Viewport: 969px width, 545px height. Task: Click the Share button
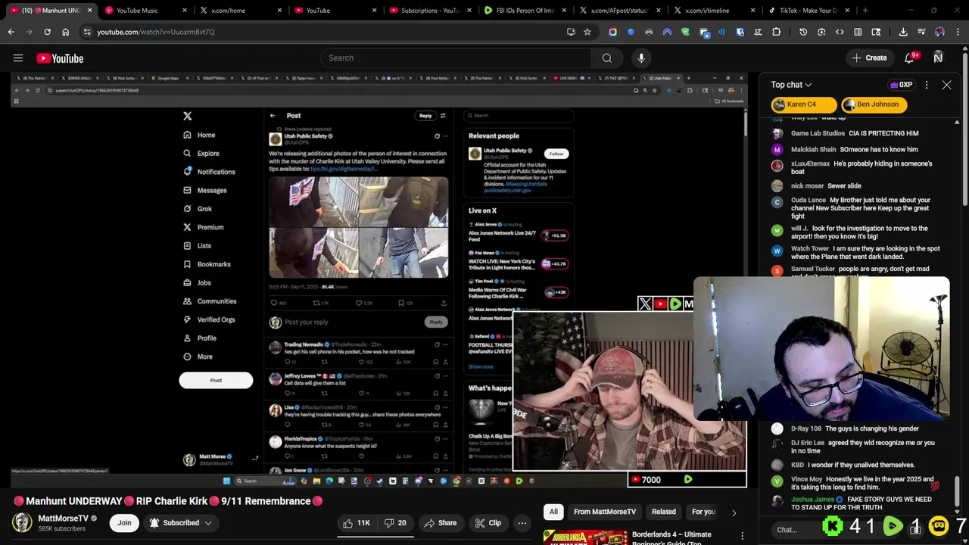441,523
